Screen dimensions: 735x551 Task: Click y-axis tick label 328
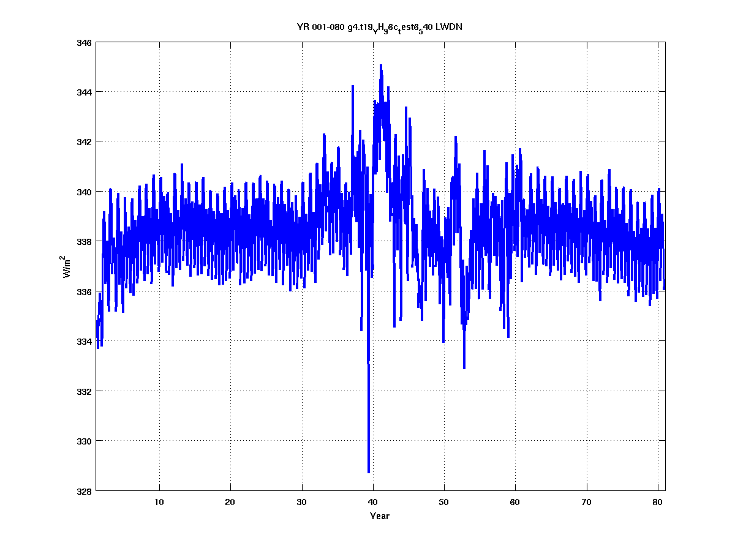pyautogui.click(x=84, y=491)
